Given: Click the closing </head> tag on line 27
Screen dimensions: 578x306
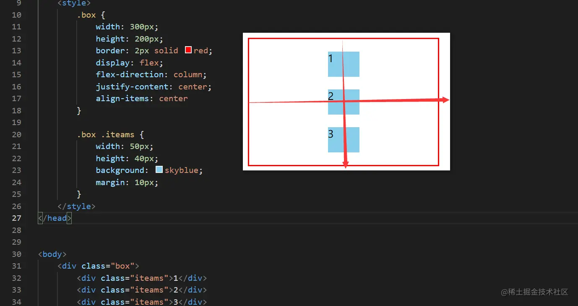Looking at the screenshot, I should [x=55, y=218].
